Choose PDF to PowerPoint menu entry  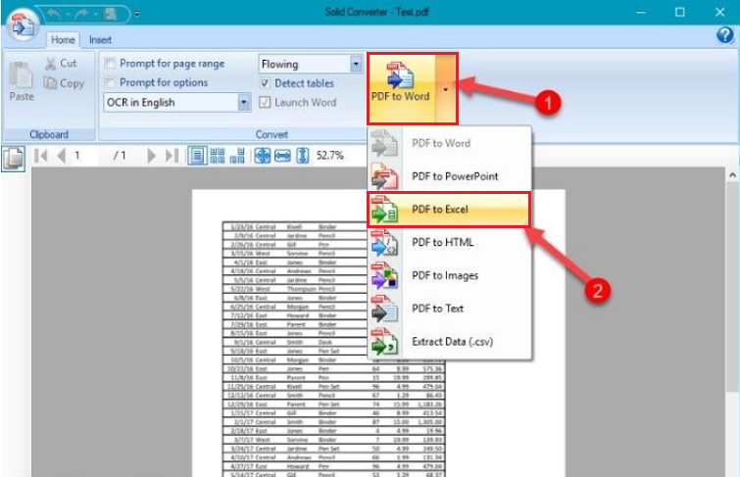pos(450,176)
